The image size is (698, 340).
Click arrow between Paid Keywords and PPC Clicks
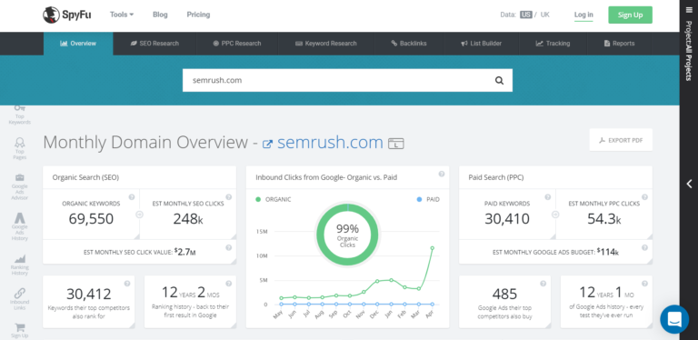(555, 215)
